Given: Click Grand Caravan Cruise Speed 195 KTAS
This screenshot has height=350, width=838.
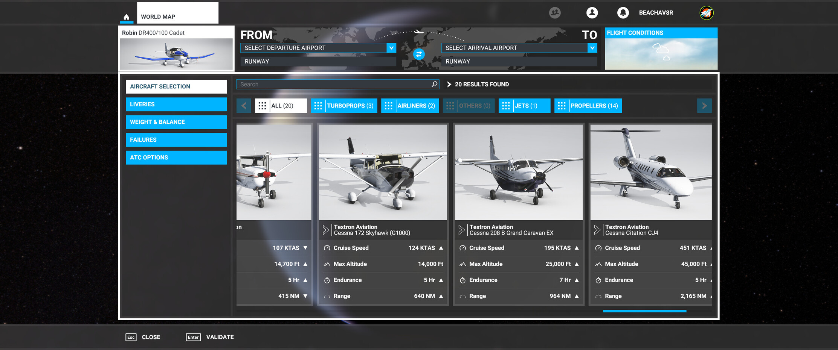Looking at the screenshot, I should (519, 248).
